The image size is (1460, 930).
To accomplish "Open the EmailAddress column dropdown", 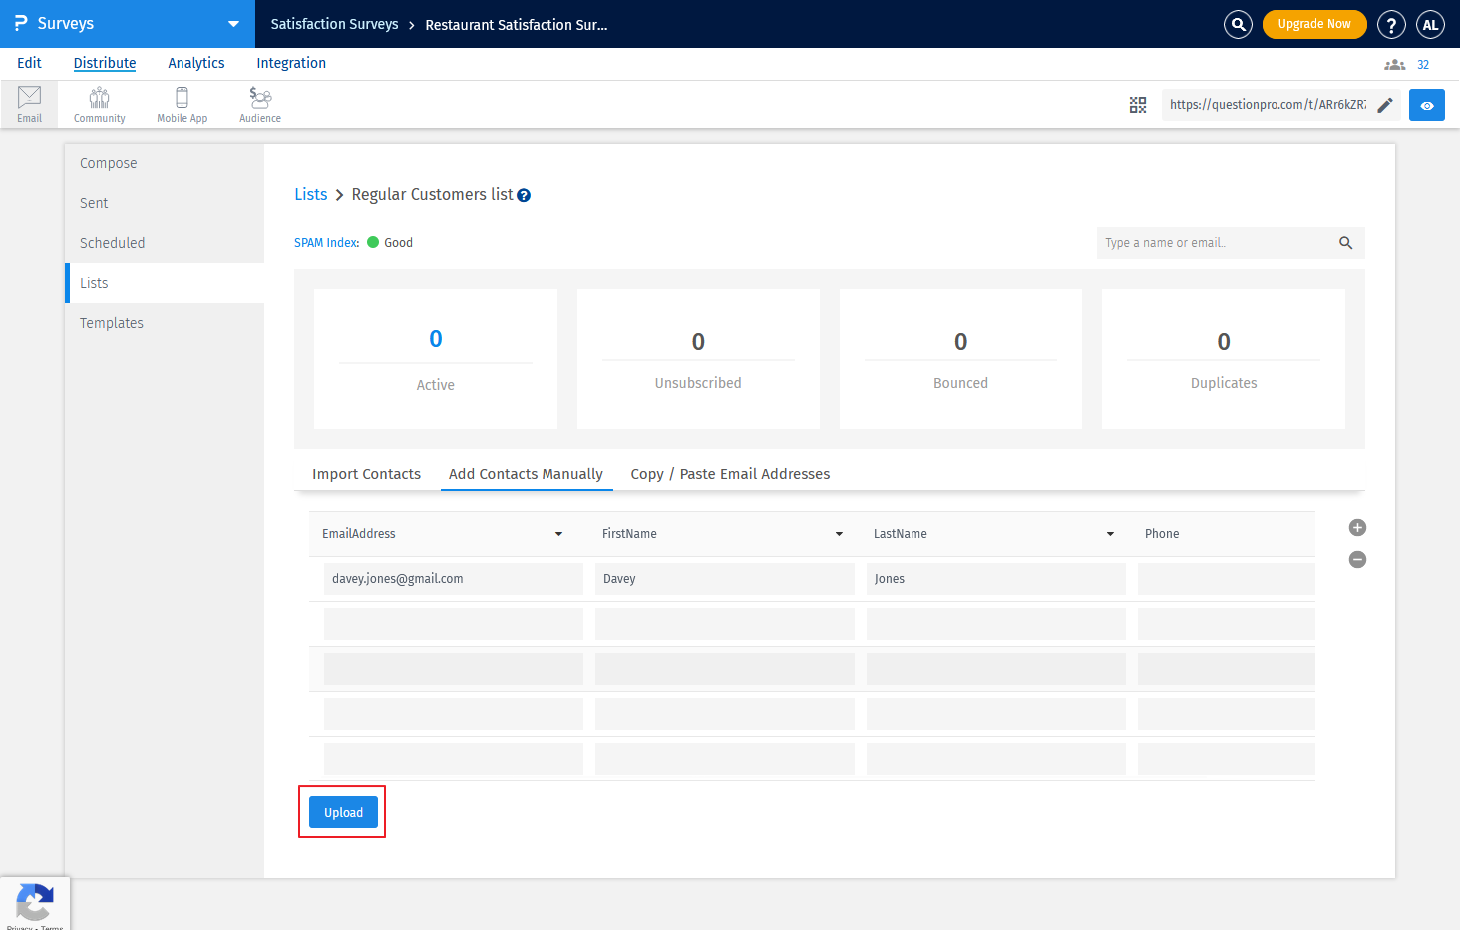I will (x=558, y=534).
